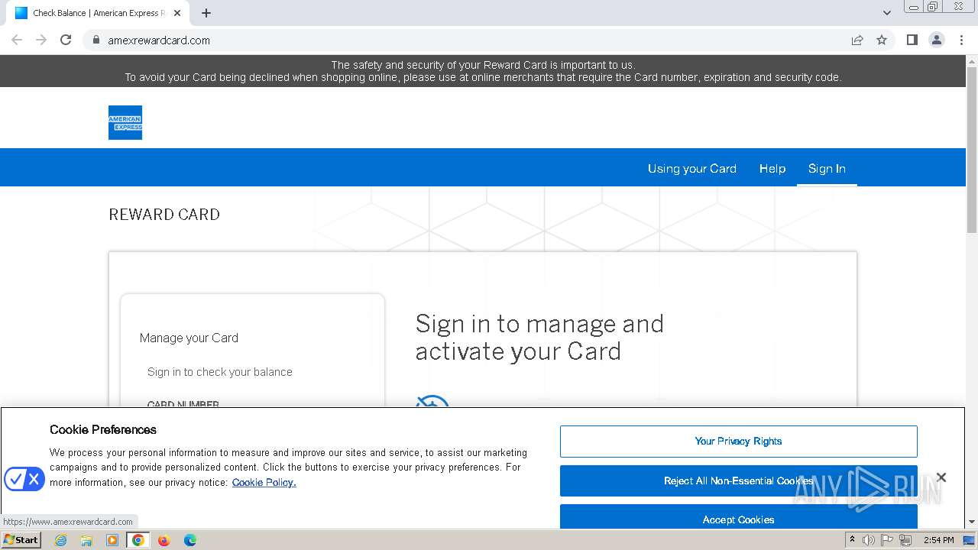
Task: Launch Firefox from taskbar
Action: click(164, 540)
